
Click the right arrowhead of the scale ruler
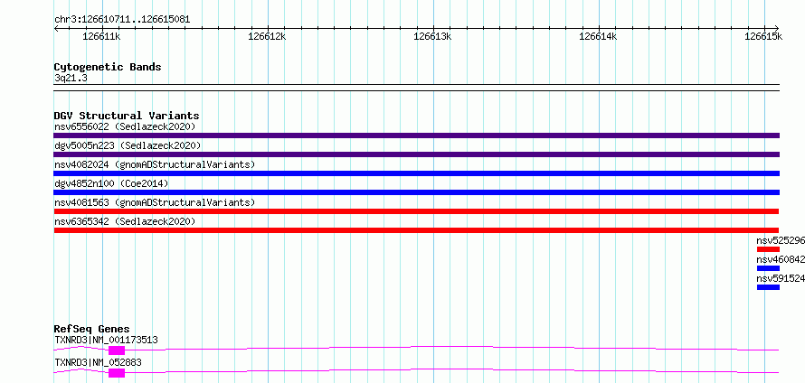[777, 28]
